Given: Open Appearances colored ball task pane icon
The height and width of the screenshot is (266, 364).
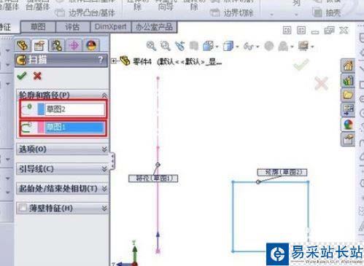Looking at the screenshot, I should [x=348, y=125].
